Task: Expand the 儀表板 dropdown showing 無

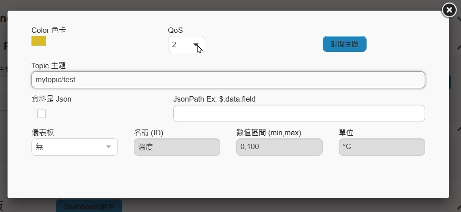Action: [x=74, y=147]
